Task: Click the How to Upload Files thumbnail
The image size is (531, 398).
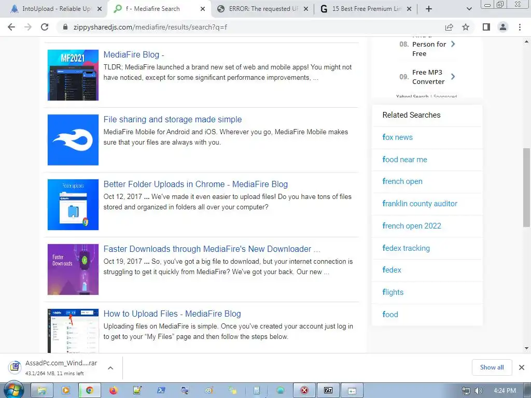Action: [x=73, y=331]
